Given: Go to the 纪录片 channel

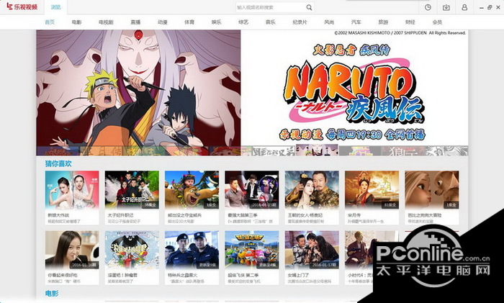Looking at the screenshot, I should coord(300,22).
